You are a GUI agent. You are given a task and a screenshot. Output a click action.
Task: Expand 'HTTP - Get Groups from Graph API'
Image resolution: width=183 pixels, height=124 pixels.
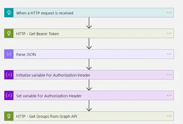89,116
